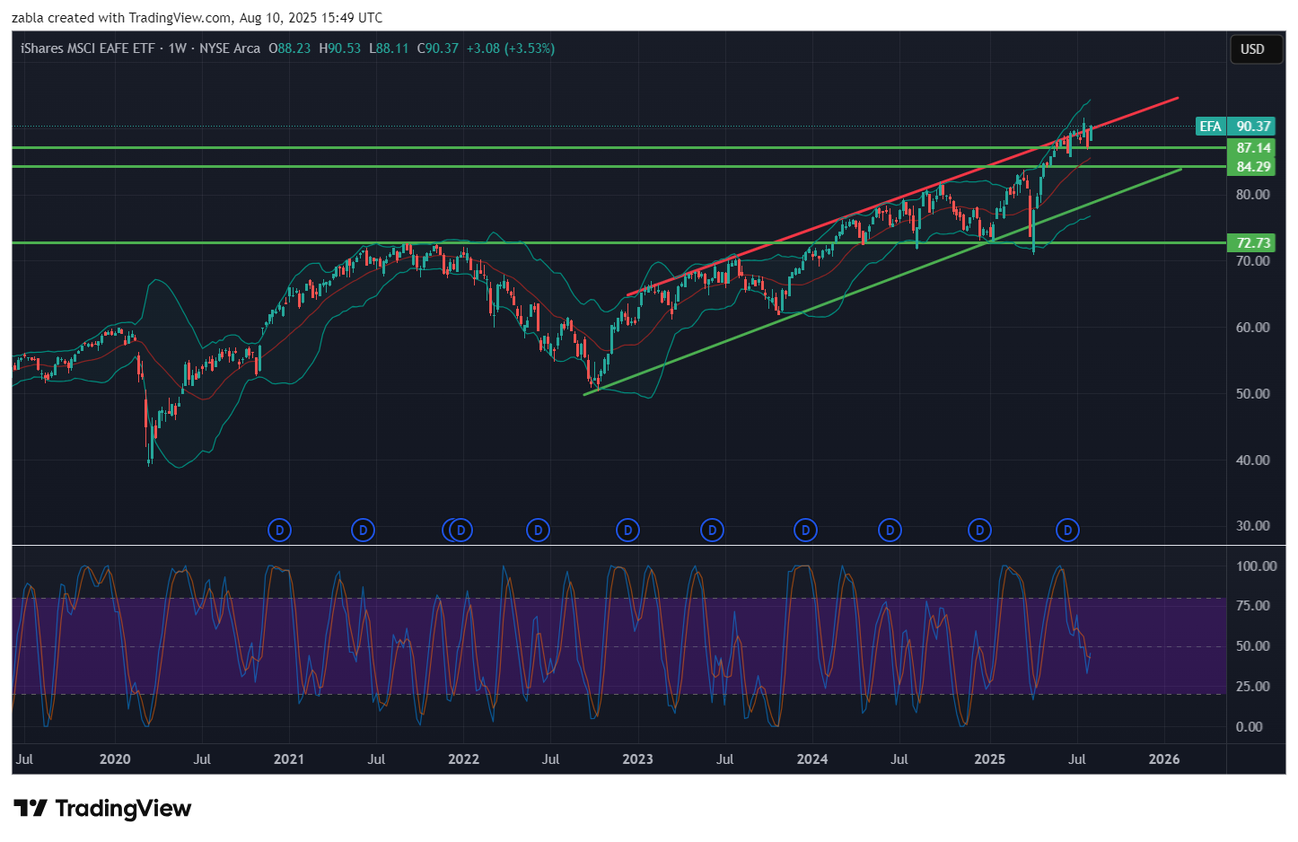Click the dividend marker just before 2023

[x=627, y=531]
